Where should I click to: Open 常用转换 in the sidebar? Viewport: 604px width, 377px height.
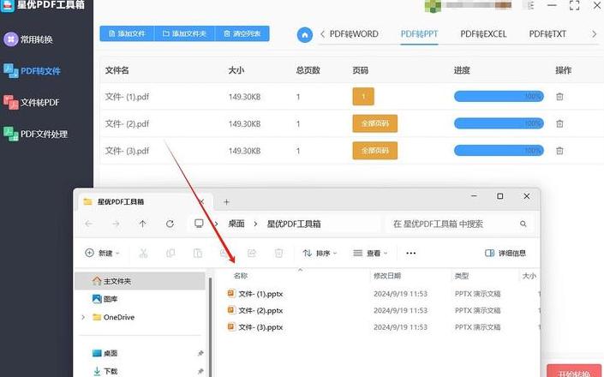click(28, 39)
